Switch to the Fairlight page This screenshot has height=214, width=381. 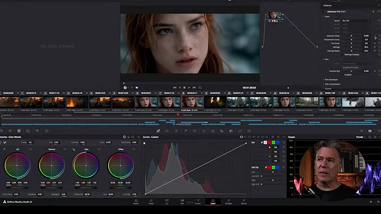[229, 202]
